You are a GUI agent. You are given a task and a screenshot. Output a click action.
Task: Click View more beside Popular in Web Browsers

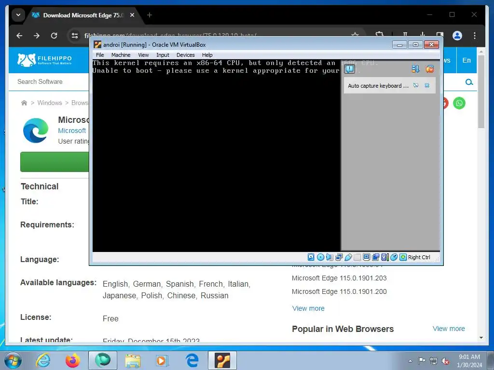coord(449,329)
